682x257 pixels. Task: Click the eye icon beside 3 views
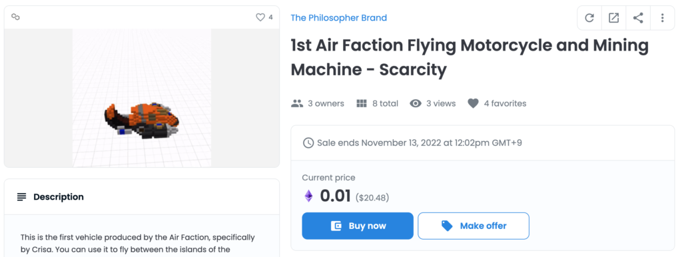[x=416, y=103]
